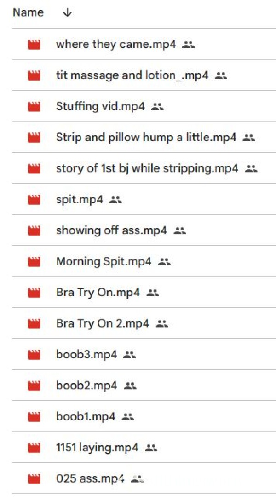The width and height of the screenshot is (276, 501).
Task: Click shared icon on 1151 laying.mp4
Action: point(151,447)
